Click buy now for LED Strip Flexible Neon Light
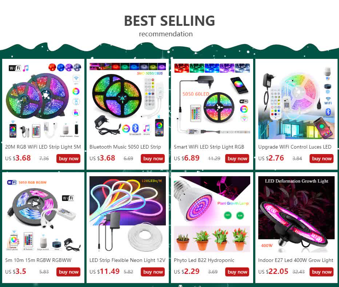The image size is (339, 287). (153, 272)
